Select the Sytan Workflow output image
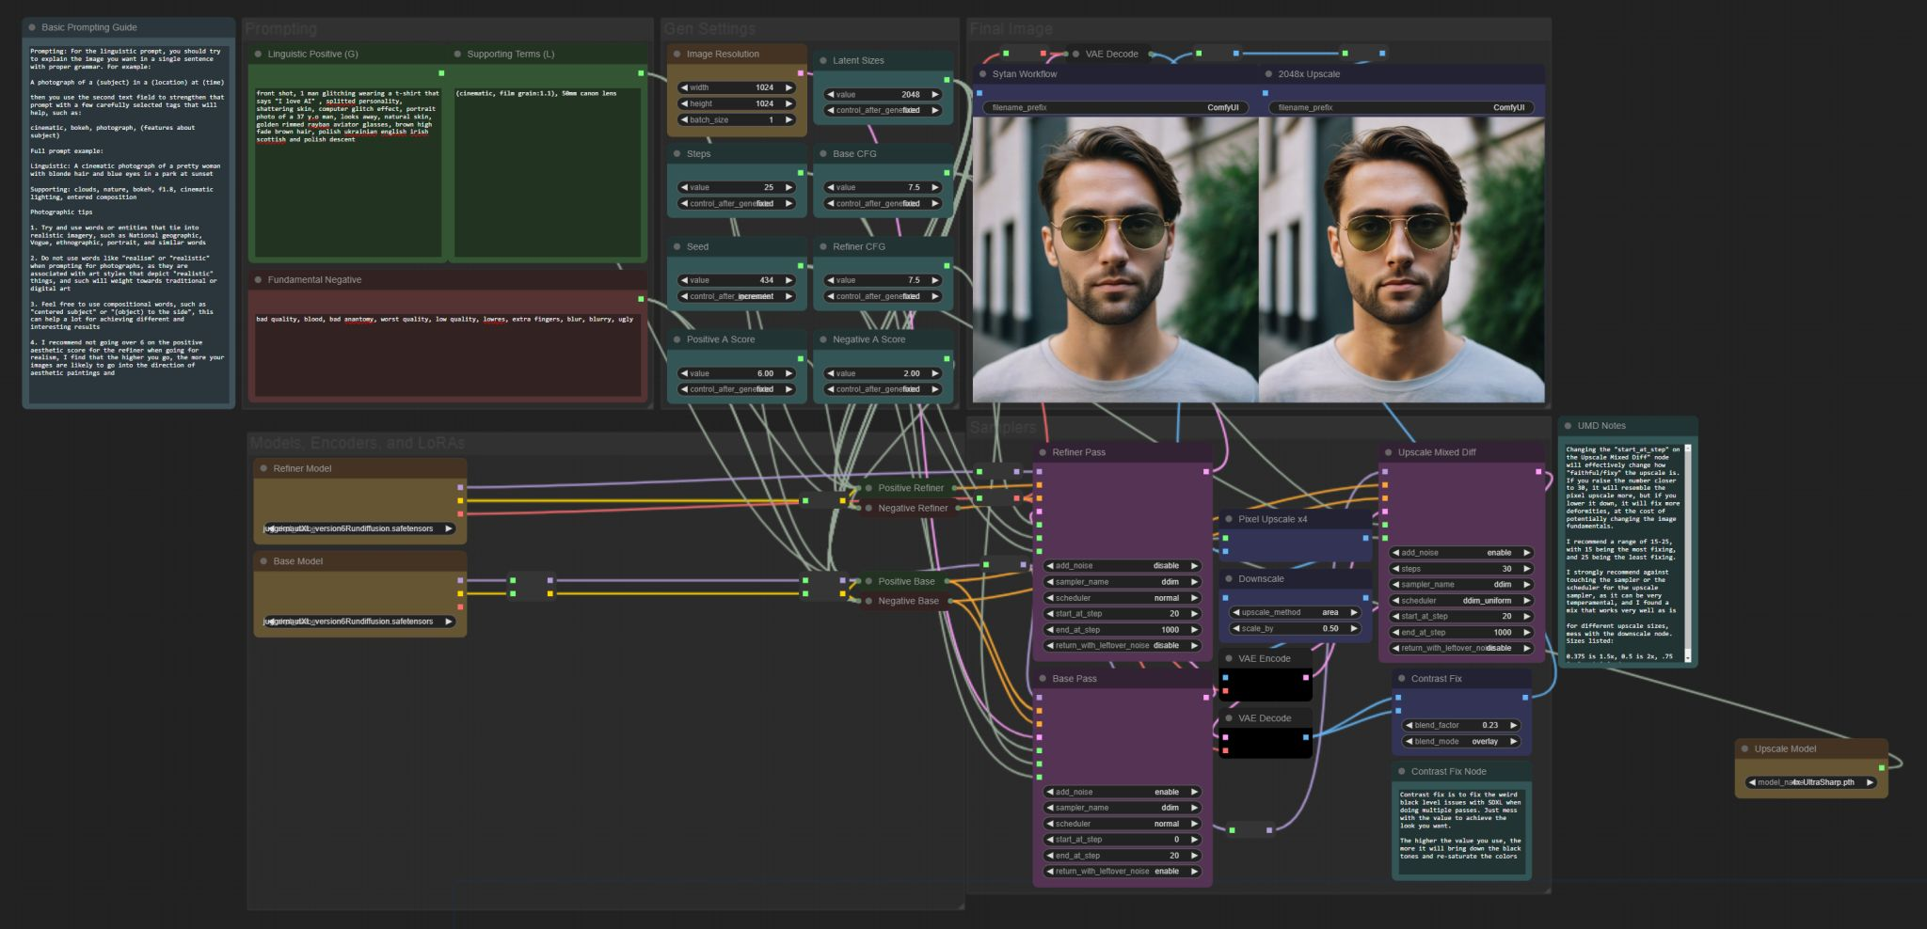This screenshot has width=1927, height=929. click(x=1116, y=260)
